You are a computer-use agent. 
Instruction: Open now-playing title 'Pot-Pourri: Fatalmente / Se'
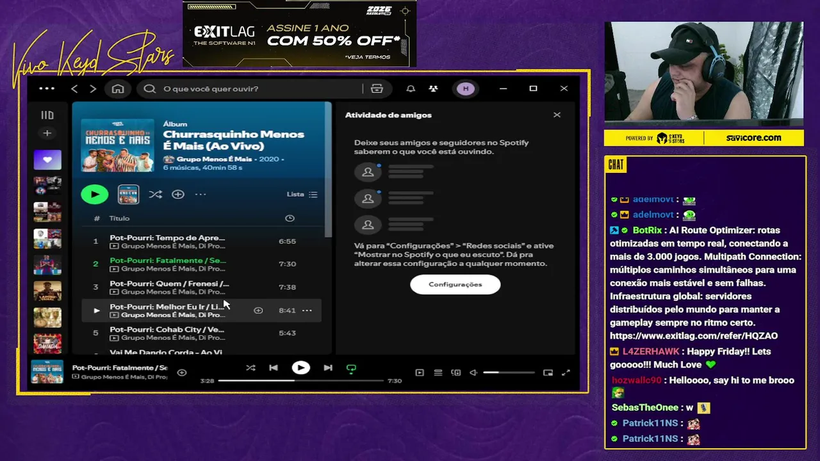(x=120, y=368)
